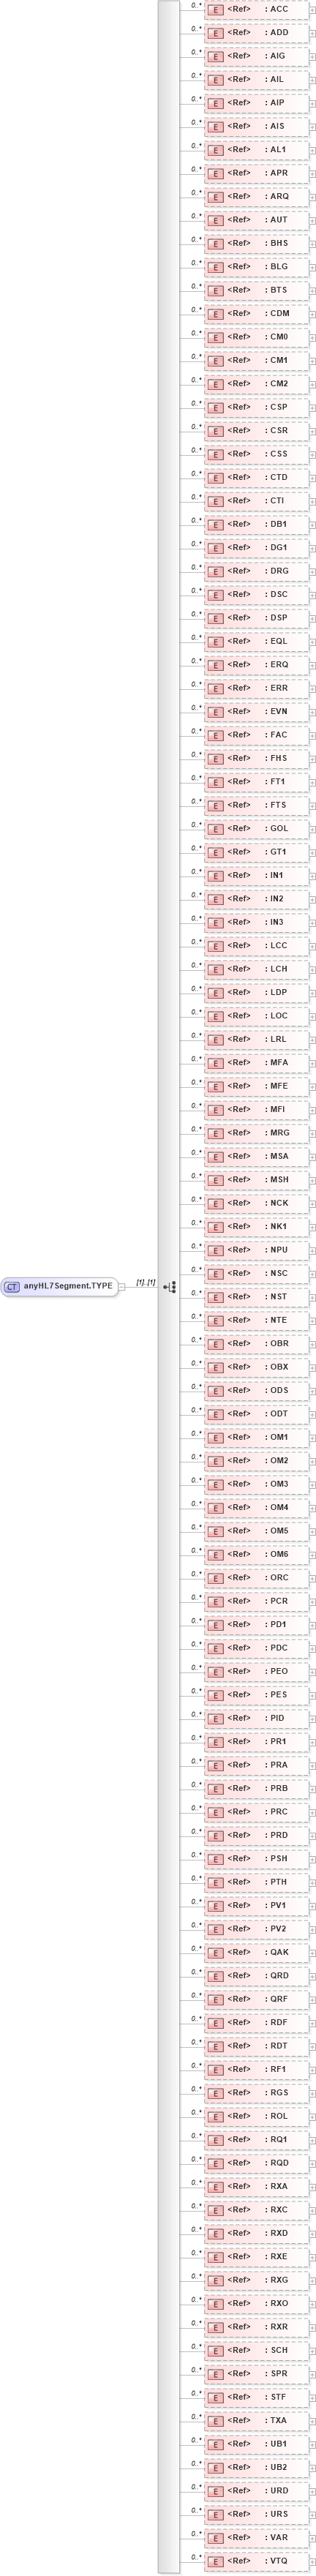Expand the ADD element reference
This screenshot has width=316, height=2576.
312,33
